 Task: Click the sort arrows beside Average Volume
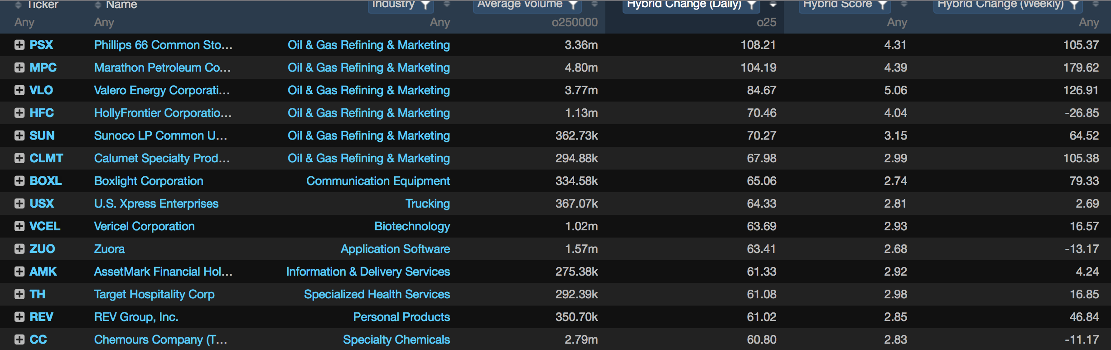(594, 5)
